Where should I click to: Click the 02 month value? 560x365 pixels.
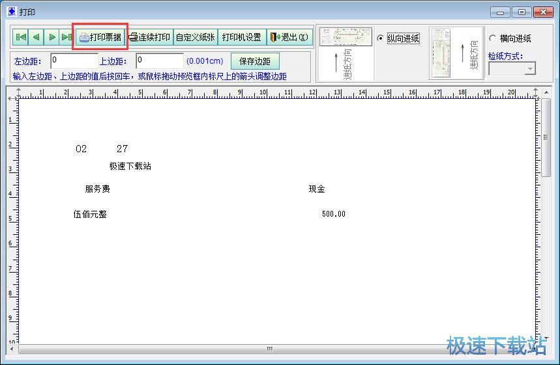(81, 148)
